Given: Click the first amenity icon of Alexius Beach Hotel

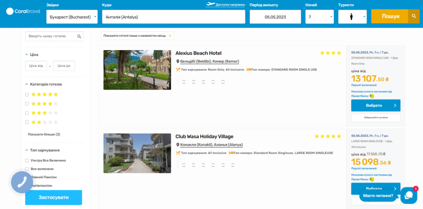Looking at the screenshot, I should tap(184, 82).
